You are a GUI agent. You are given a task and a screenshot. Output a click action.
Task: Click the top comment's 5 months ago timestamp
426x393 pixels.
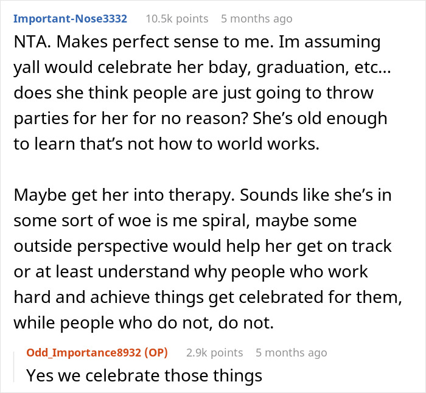pyautogui.click(x=256, y=19)
